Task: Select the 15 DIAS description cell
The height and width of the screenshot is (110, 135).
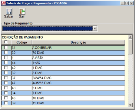Action: tap(78, 103)
